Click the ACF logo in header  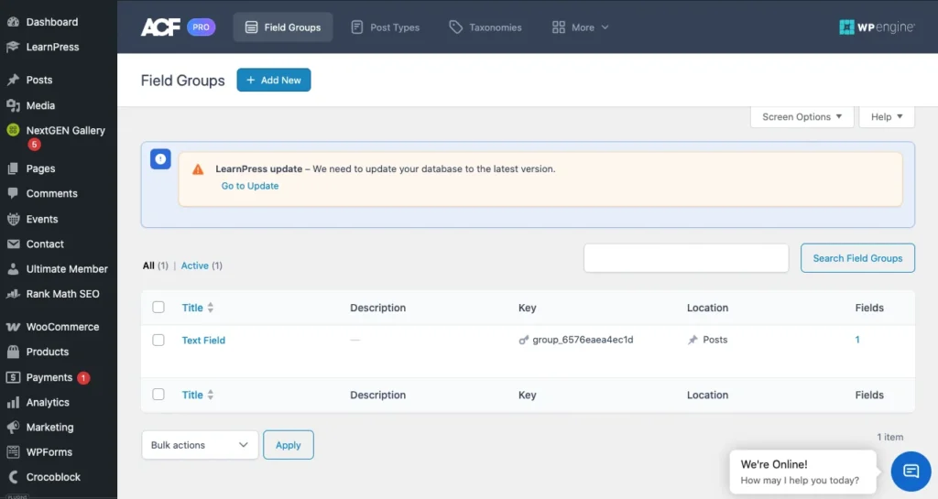tap(160, 27)
